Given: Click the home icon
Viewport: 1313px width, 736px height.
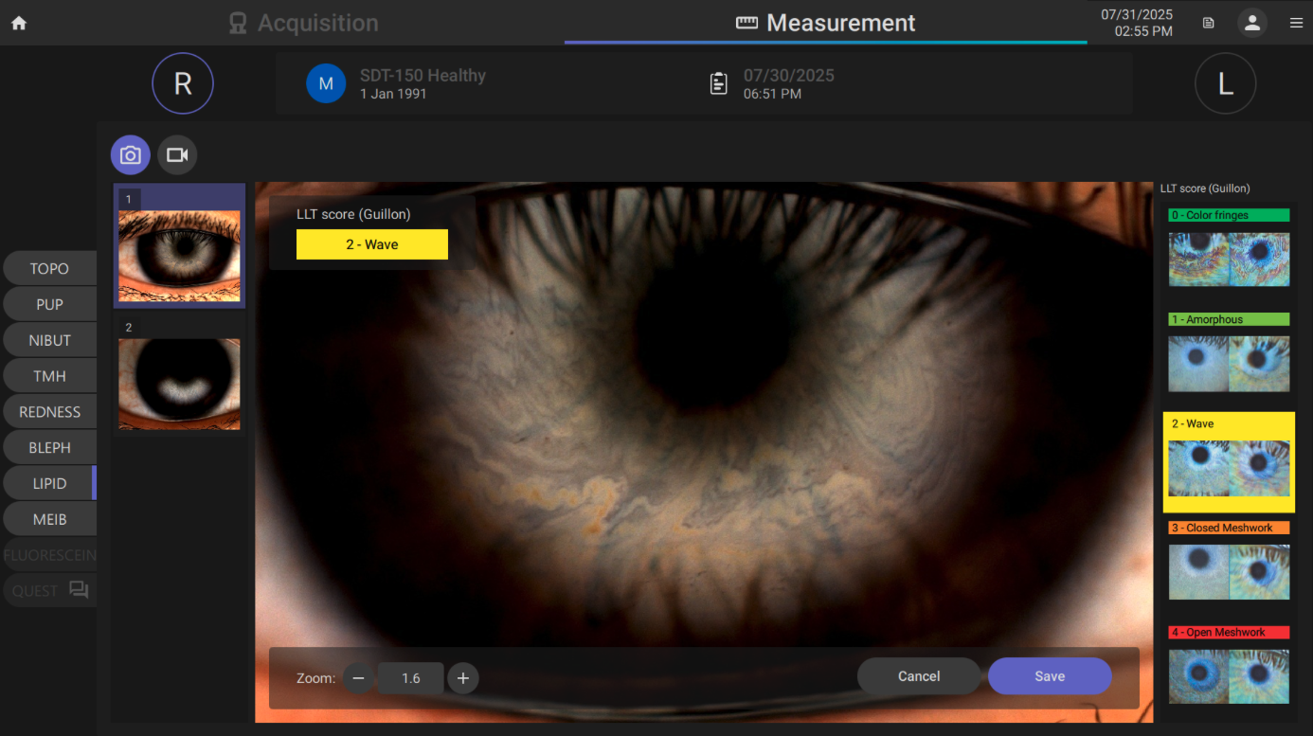Looking at the screenshot, I should pyautogui.click(x=19, y=24).
